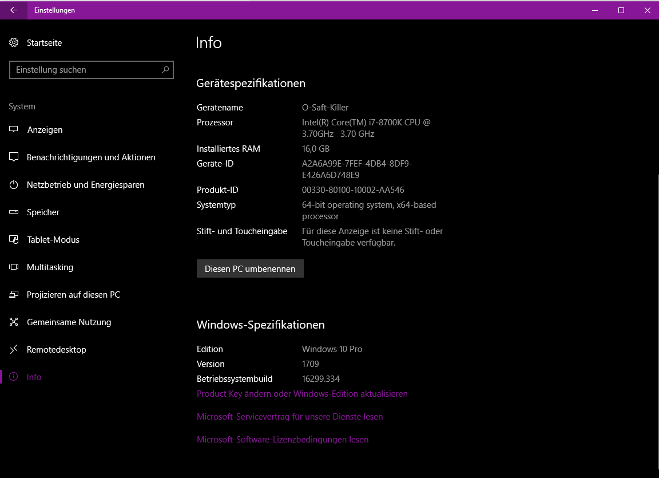Click the Systemtyp value 64-bit operating system
The image size is (659, 478).
369,210
